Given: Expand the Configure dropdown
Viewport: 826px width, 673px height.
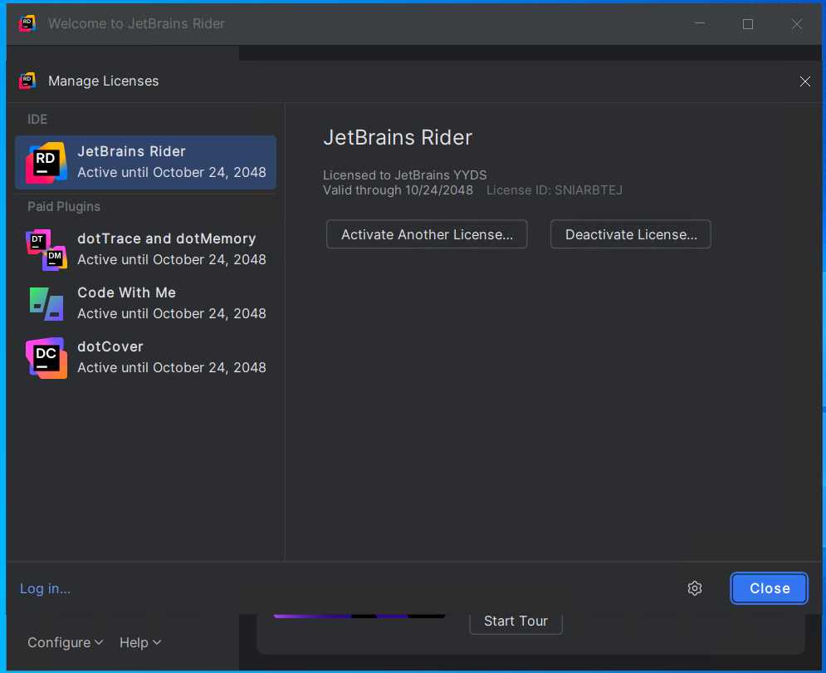Looking at the screenshot, I should [x=65, y=642].
